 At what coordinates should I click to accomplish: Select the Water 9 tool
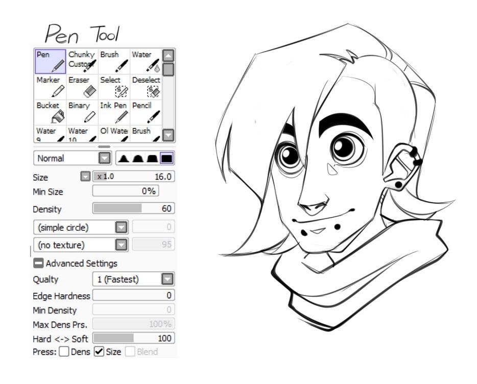[x=50, y=134]
